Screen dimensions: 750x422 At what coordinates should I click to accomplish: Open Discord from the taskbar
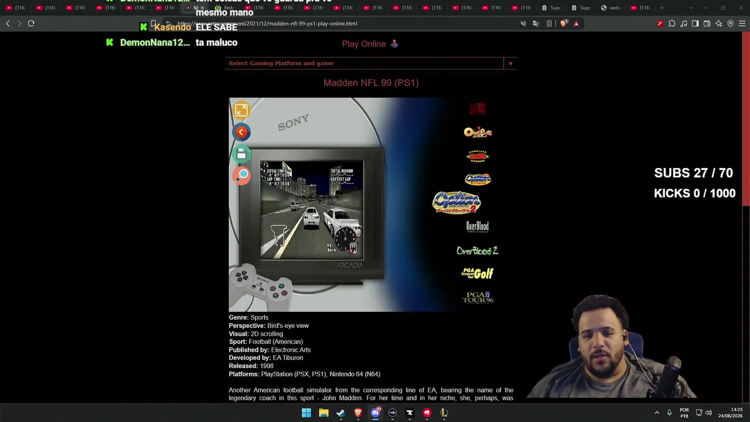(376, 413)
